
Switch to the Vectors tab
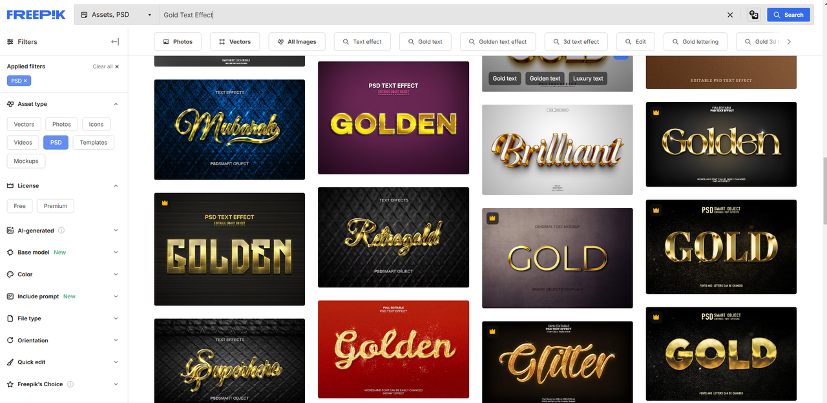pyautogui.click(x=235, y=42)
